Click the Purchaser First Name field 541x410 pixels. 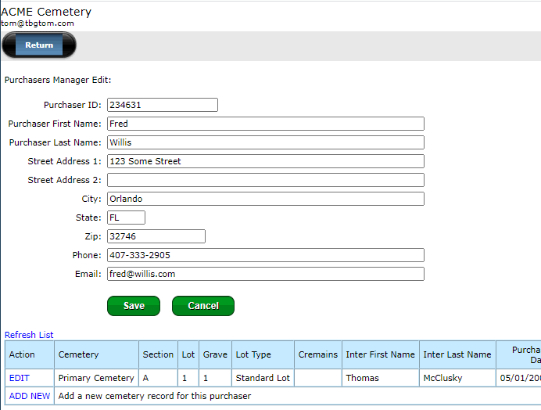pos(265,124)
